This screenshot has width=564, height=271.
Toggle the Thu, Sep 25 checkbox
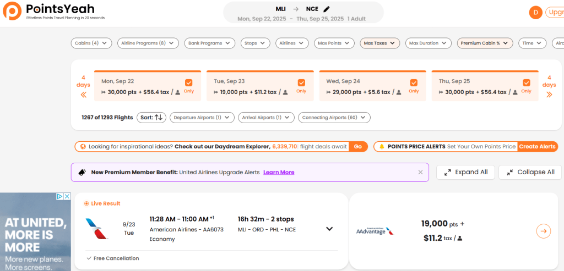[x=526, y=83]
